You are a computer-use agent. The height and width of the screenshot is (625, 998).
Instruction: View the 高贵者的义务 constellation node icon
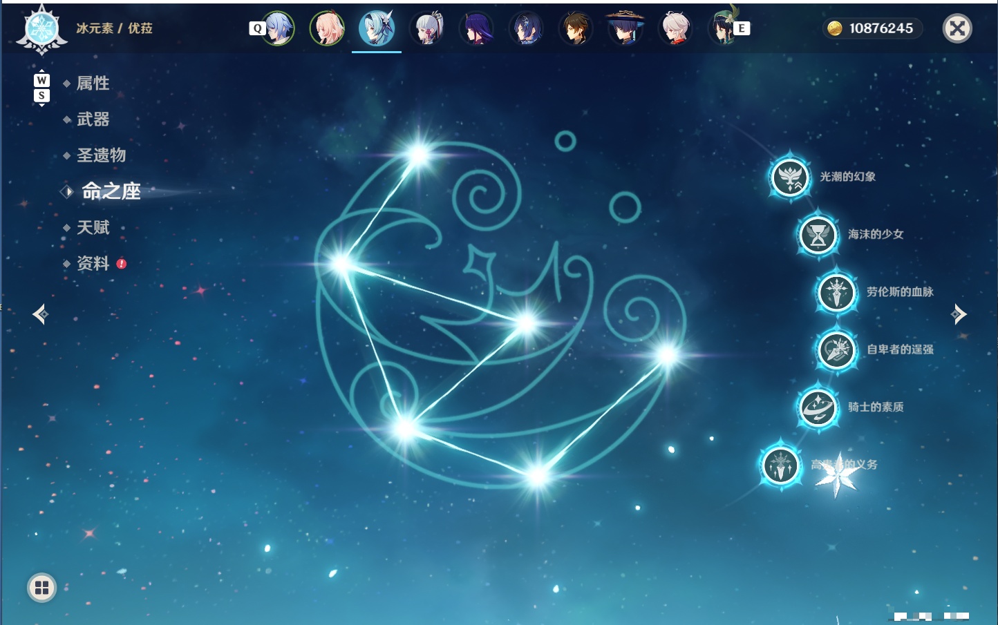tap(781, 465)
